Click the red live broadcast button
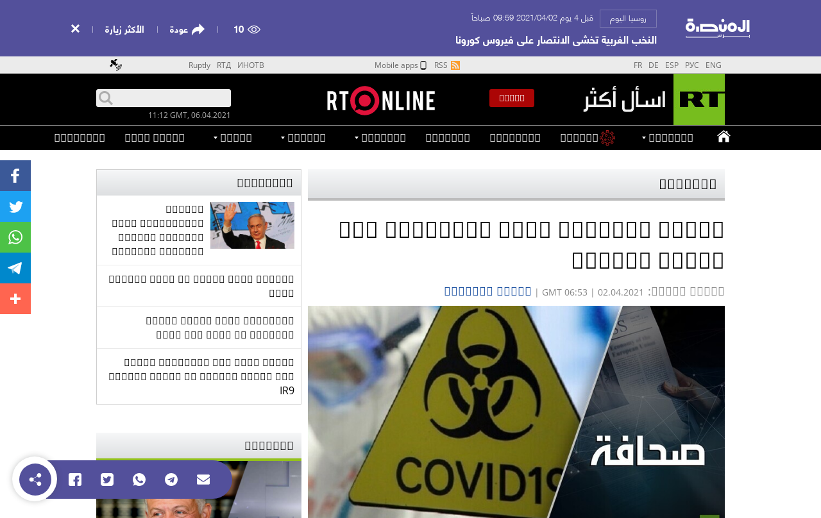This screenshot has width=821, height=518. [x=512, y=98]
